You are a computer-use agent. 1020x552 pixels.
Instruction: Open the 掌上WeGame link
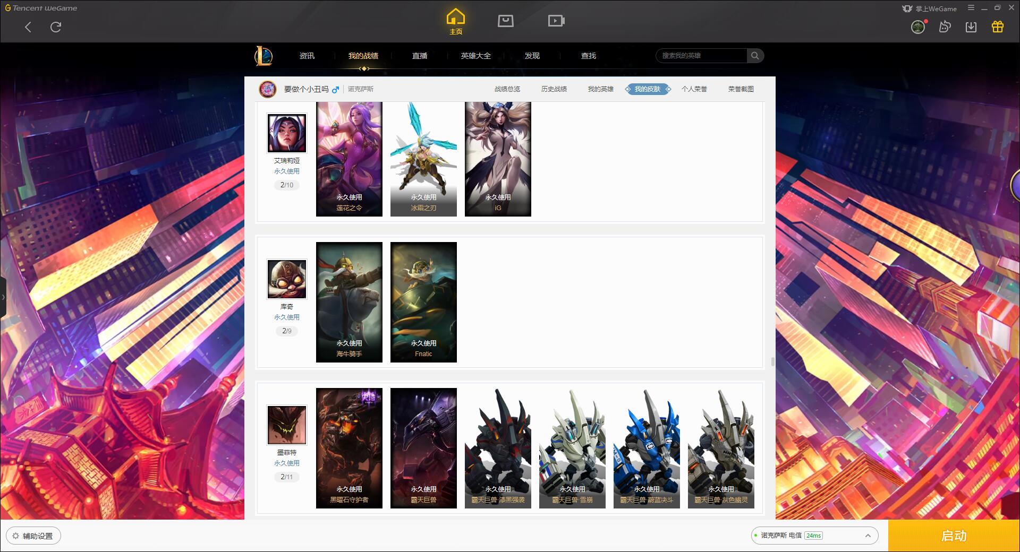930,8
